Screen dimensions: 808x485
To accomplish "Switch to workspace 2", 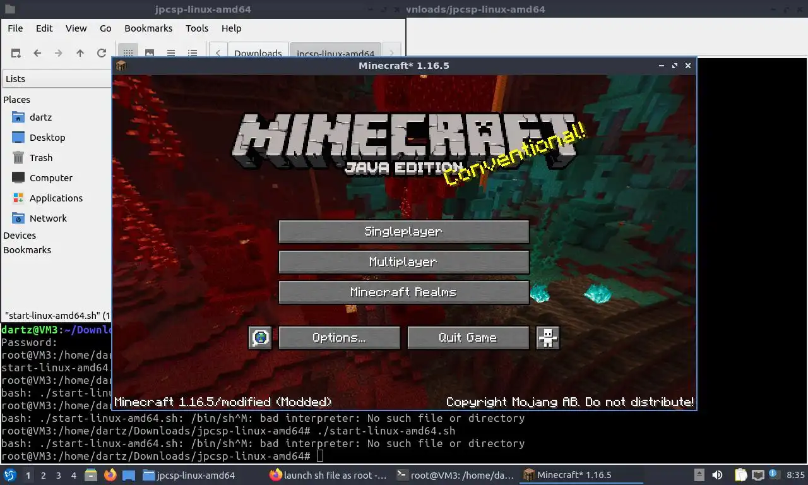I will point(44,475).
